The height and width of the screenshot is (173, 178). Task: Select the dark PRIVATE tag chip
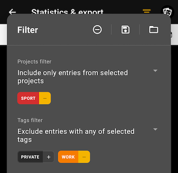[30, 157]
